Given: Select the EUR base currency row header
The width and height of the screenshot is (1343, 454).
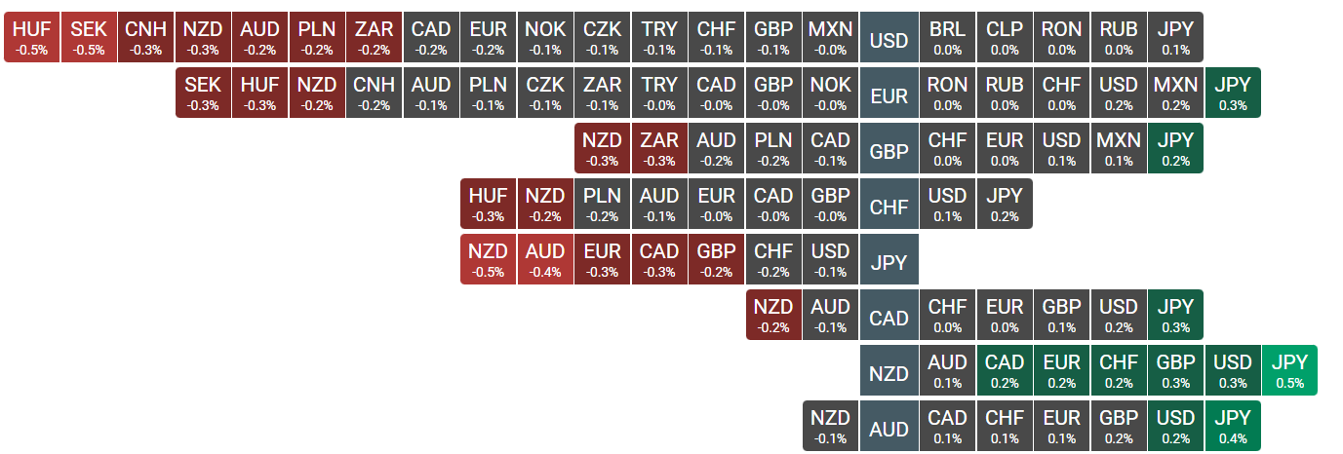Looking at the screenshot, I should click(x=889, y=95).
